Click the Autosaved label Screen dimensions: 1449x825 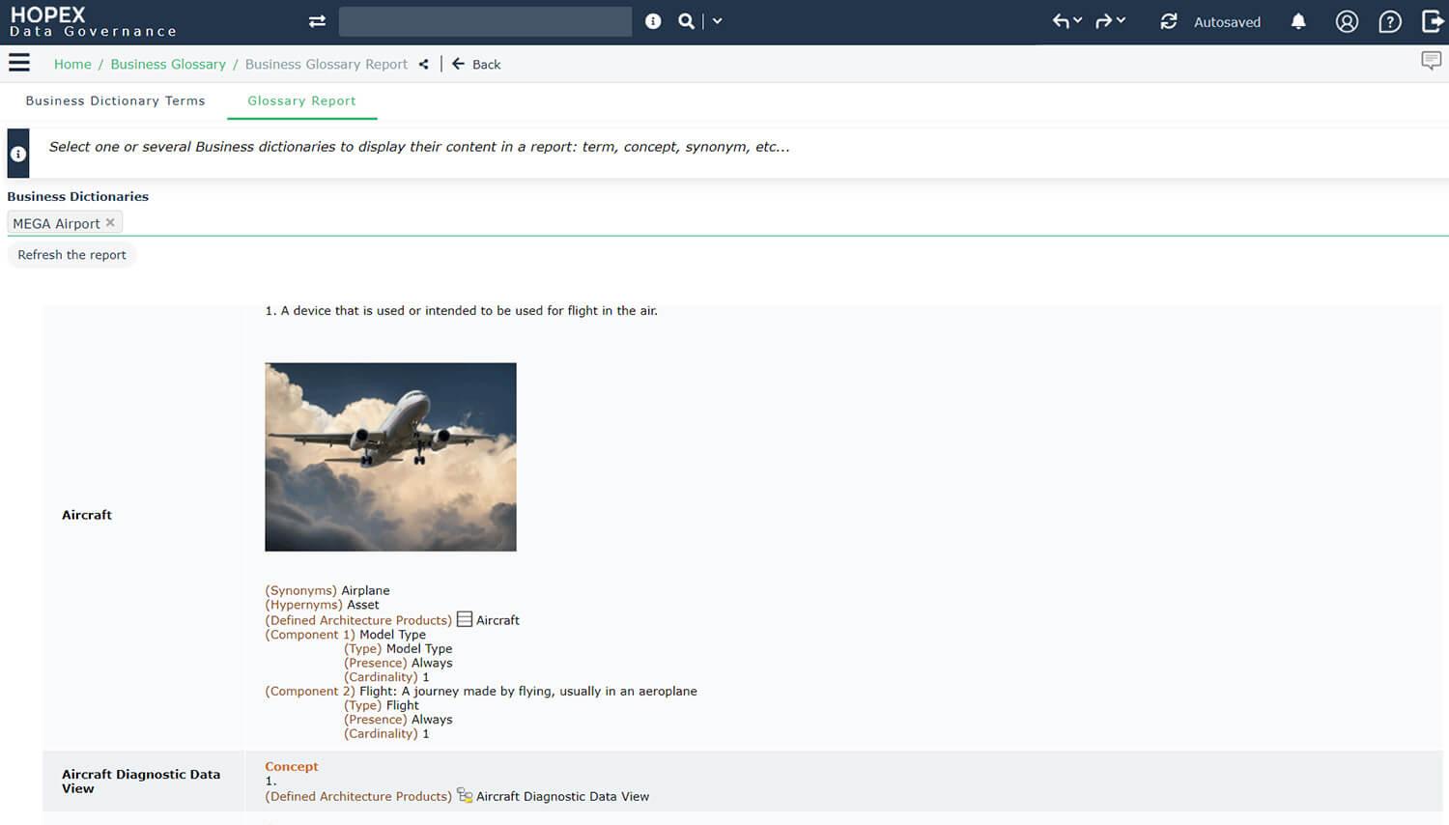[1227, 22]
